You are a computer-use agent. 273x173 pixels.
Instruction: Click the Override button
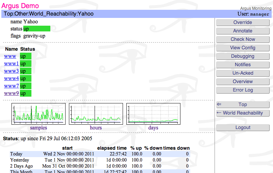[x=243, y=22]
